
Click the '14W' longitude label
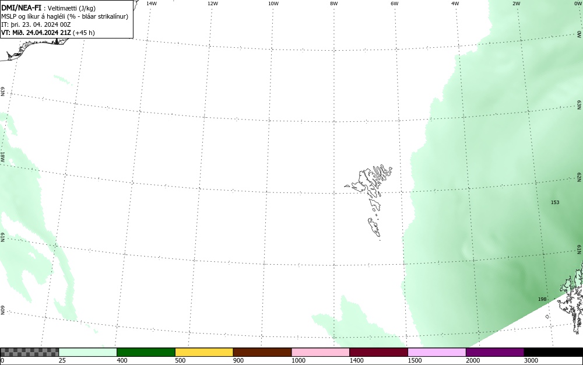click(152, 3)
